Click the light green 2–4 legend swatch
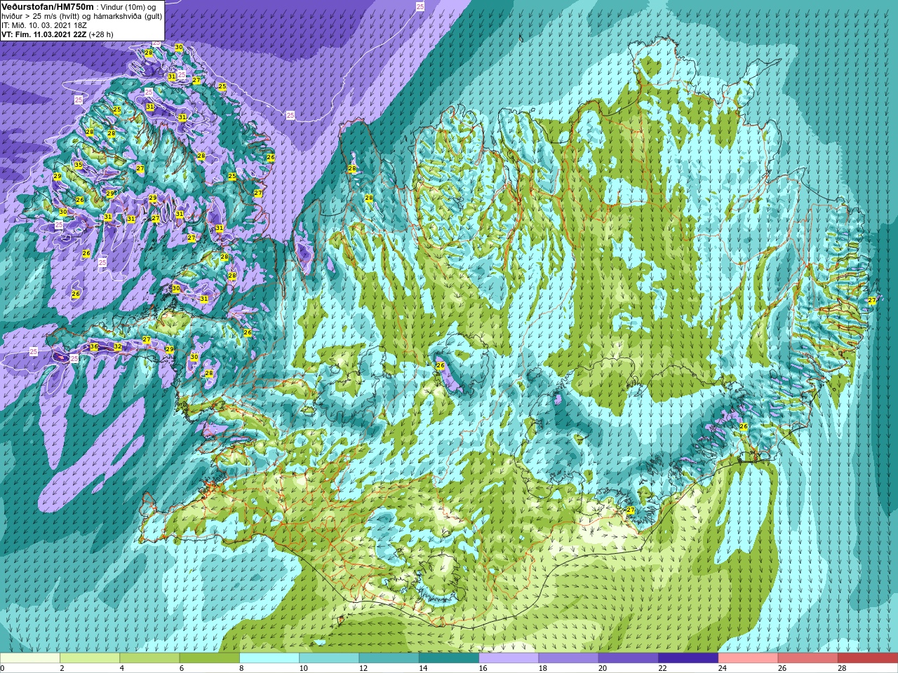898x673 pixels. pos(90,658)
